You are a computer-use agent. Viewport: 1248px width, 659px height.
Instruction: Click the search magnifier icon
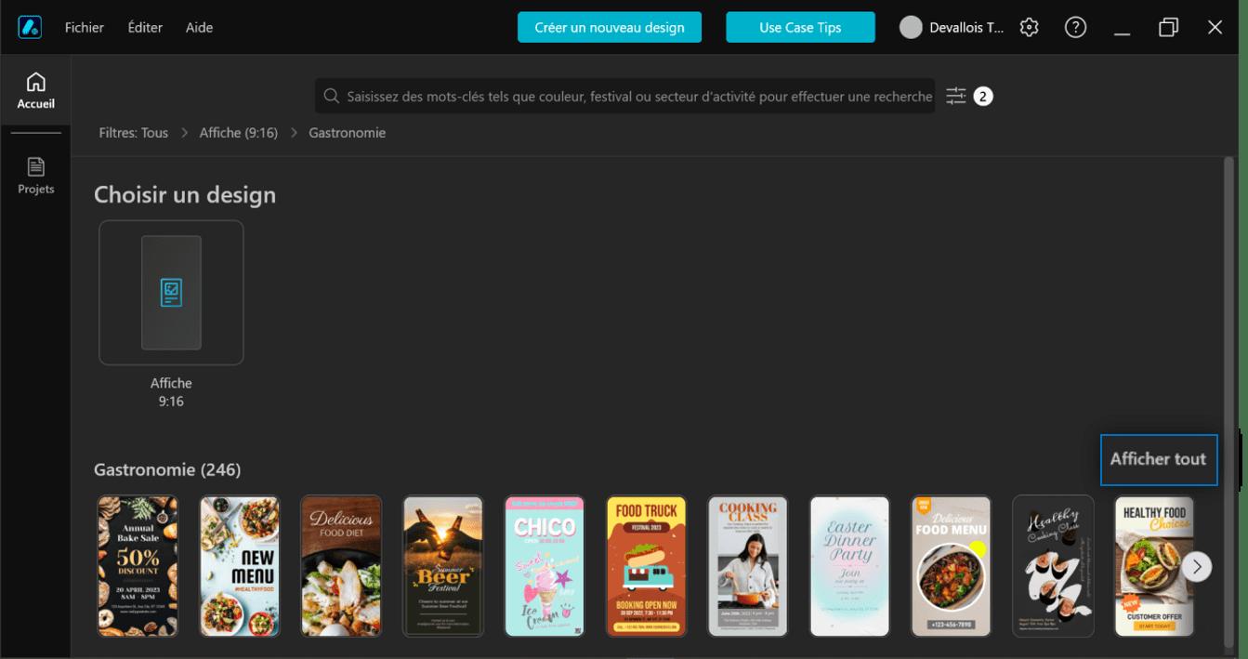(331, 96)
